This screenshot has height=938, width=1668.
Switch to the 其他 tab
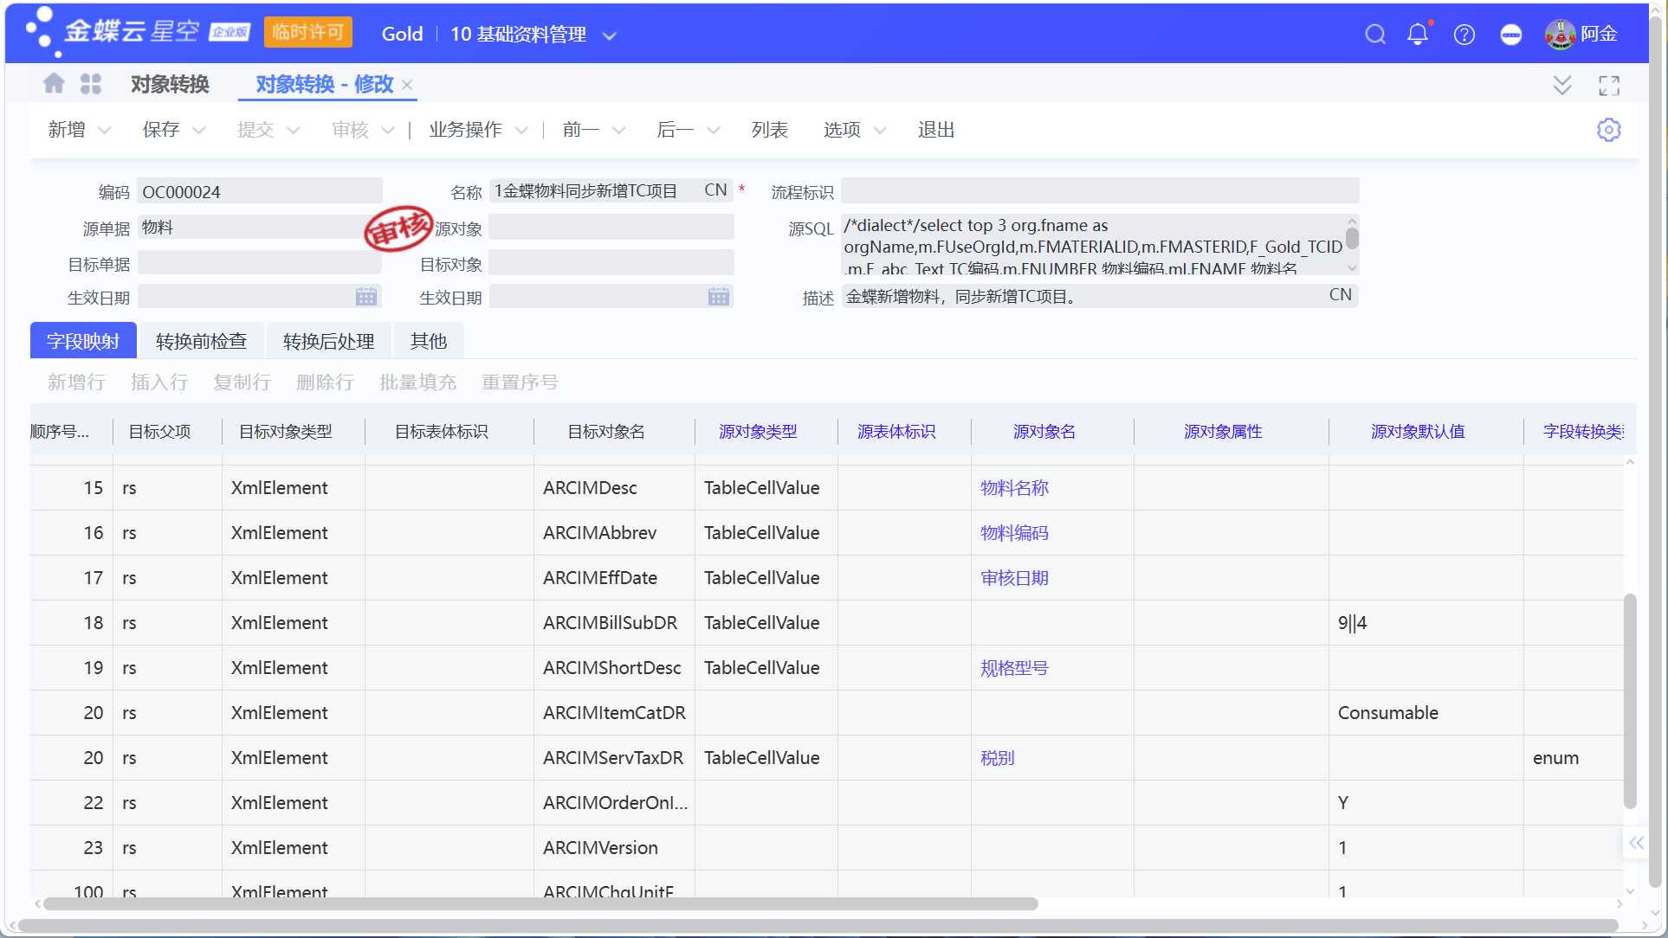pos(429,341)
